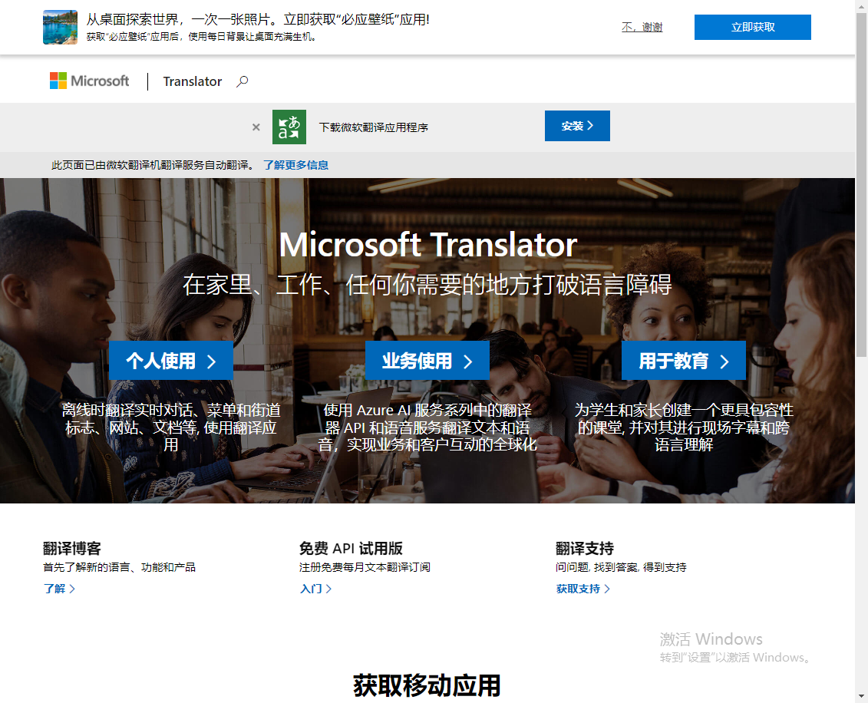
Task: Open the search magnifier icon
Action: (242, 81)
